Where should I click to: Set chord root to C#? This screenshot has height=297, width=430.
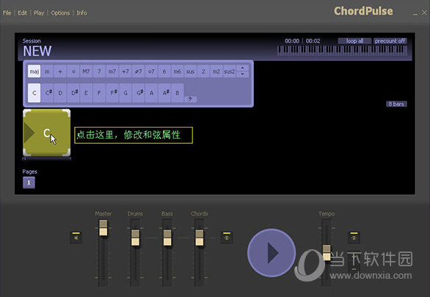[x=48, y=93]
